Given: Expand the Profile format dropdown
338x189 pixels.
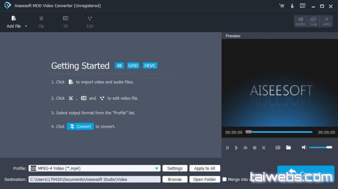Looking at the screenshot, I should [157, 168].
